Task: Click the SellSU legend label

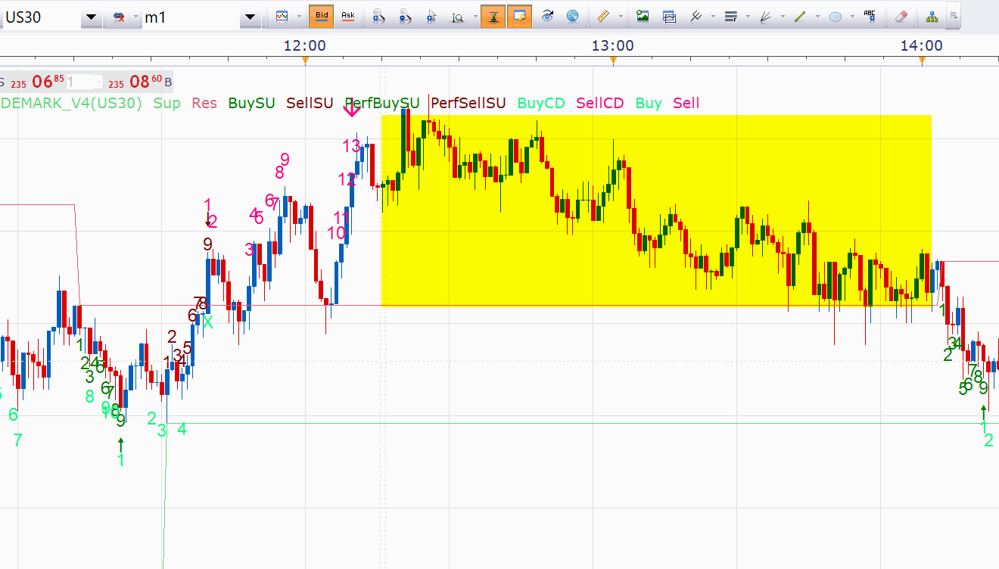Action: tap(310, 104)
